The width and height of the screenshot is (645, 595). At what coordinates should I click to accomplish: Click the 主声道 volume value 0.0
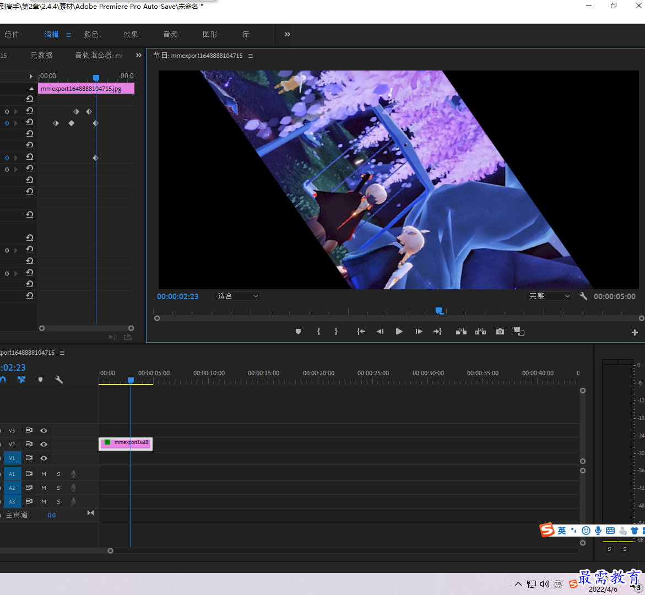click(x=51, y=515)
